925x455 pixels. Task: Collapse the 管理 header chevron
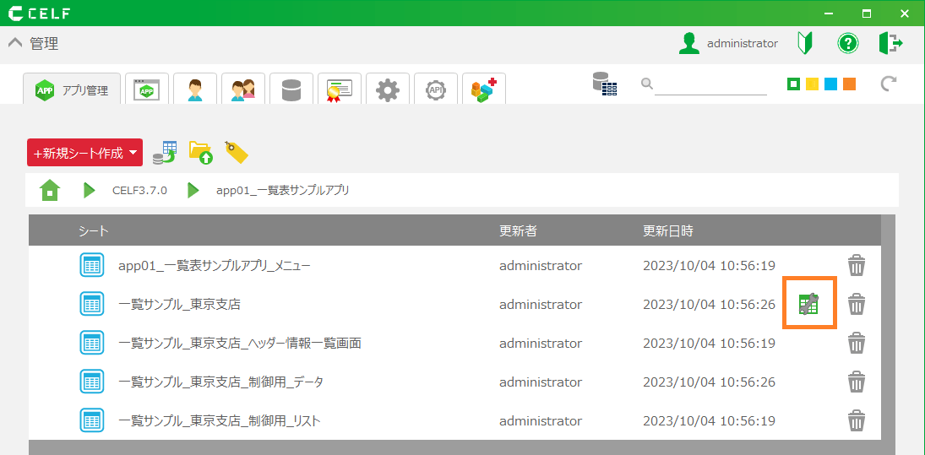(14, 43)
